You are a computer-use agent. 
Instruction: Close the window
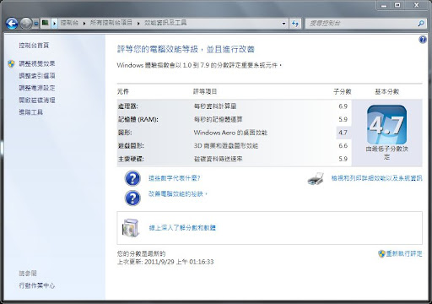pos(417,5)
